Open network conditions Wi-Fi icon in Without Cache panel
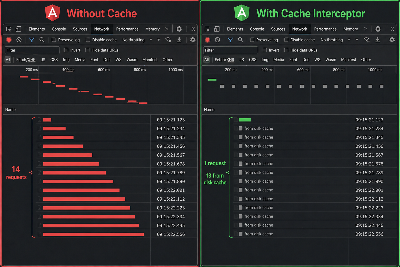400x267 pixels. pos(169,40)
